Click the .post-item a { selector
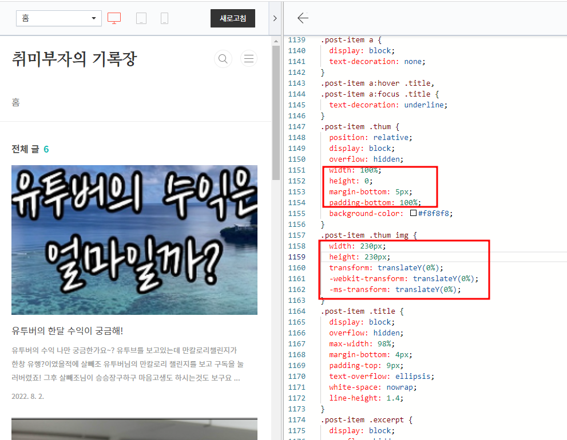Viewport: 567px width, 440px height. pyautogui.click(x=351, y=40)
